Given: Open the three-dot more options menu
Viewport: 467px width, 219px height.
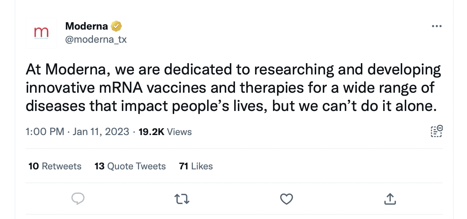Looking at the screenshot, I should pyautogui.click(x=437, y=26).
